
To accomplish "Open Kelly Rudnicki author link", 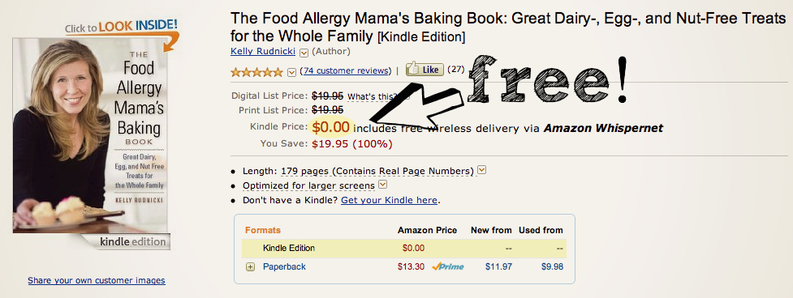I will [x=263, y=52].
